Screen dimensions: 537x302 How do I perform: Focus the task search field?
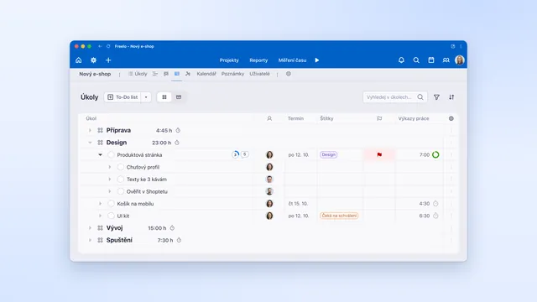[395, 97]
